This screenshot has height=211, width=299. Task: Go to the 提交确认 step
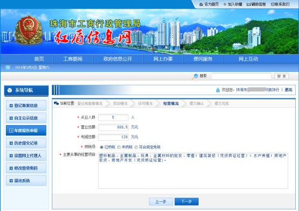(196, 104)
